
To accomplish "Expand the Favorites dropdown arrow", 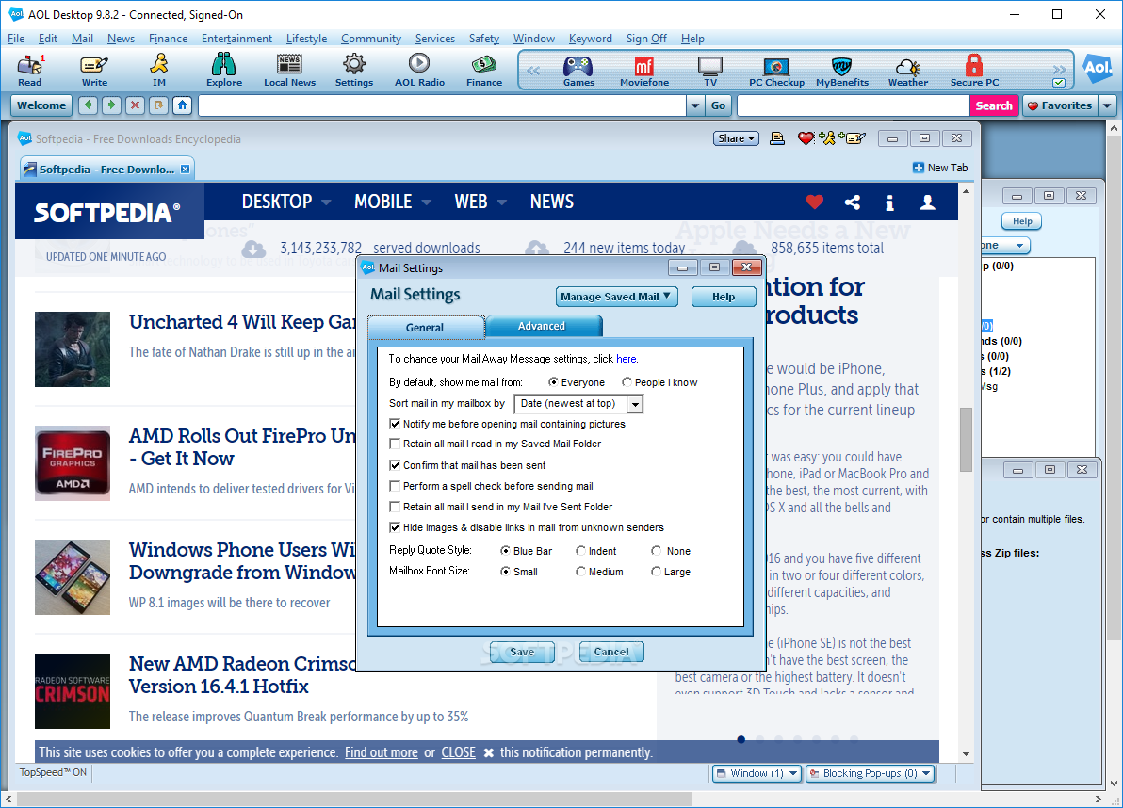I will [1107, 105].
